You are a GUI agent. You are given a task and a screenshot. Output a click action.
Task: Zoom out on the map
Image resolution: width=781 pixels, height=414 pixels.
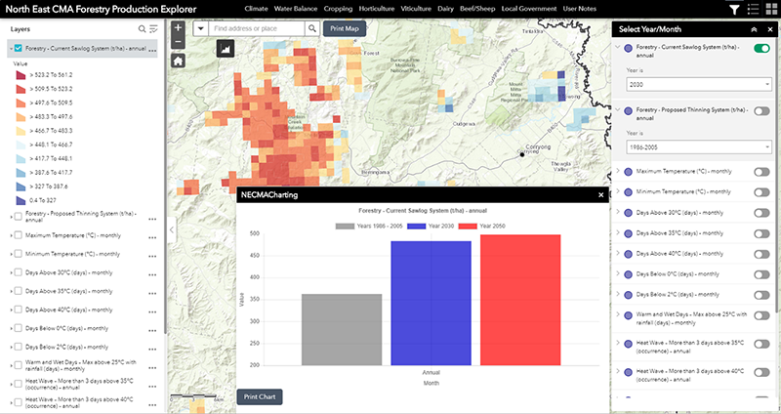[178, 44]
